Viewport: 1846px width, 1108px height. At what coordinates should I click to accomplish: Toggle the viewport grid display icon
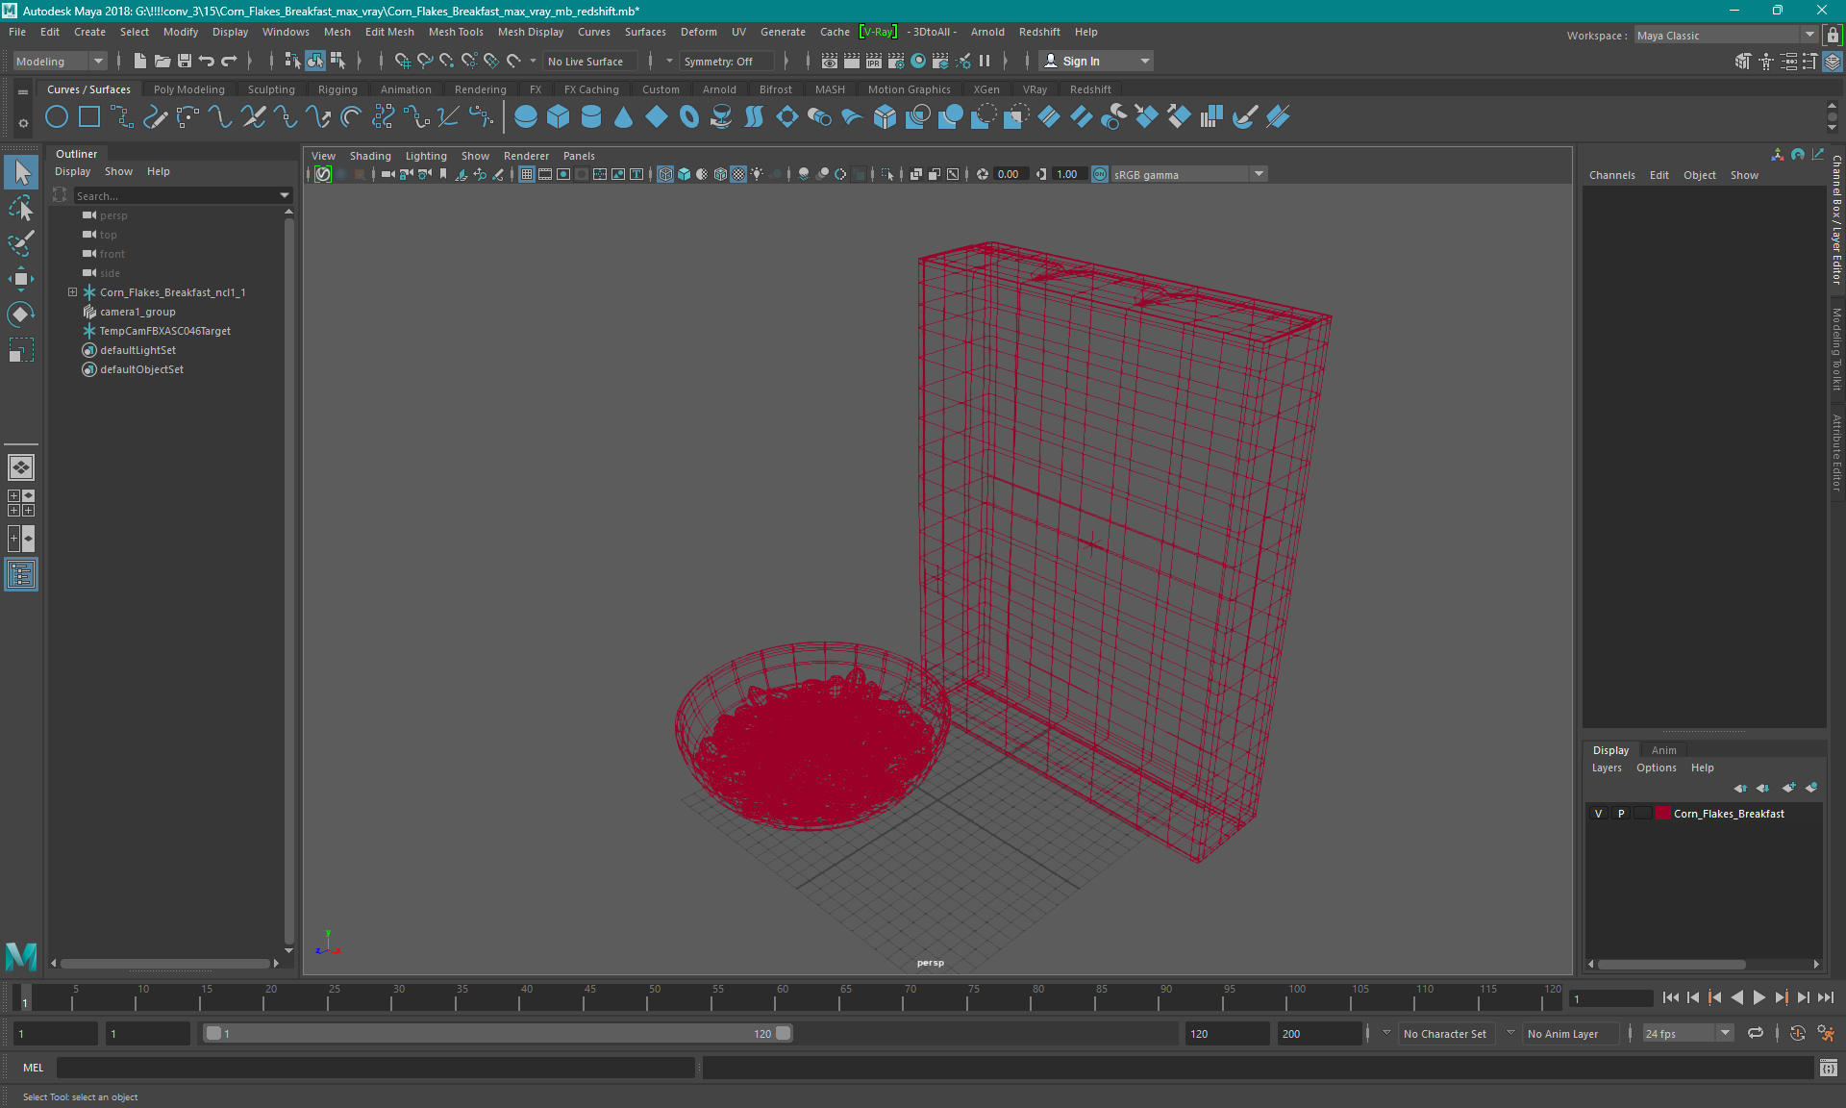(527, 174)
